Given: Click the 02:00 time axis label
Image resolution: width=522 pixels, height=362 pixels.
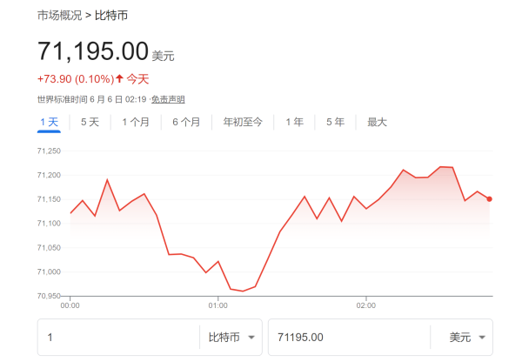Looking at the screenshot, I should click(366, 305).
